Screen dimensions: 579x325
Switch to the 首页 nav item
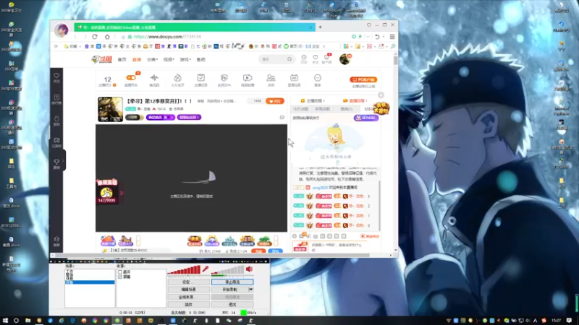[122, 59]
